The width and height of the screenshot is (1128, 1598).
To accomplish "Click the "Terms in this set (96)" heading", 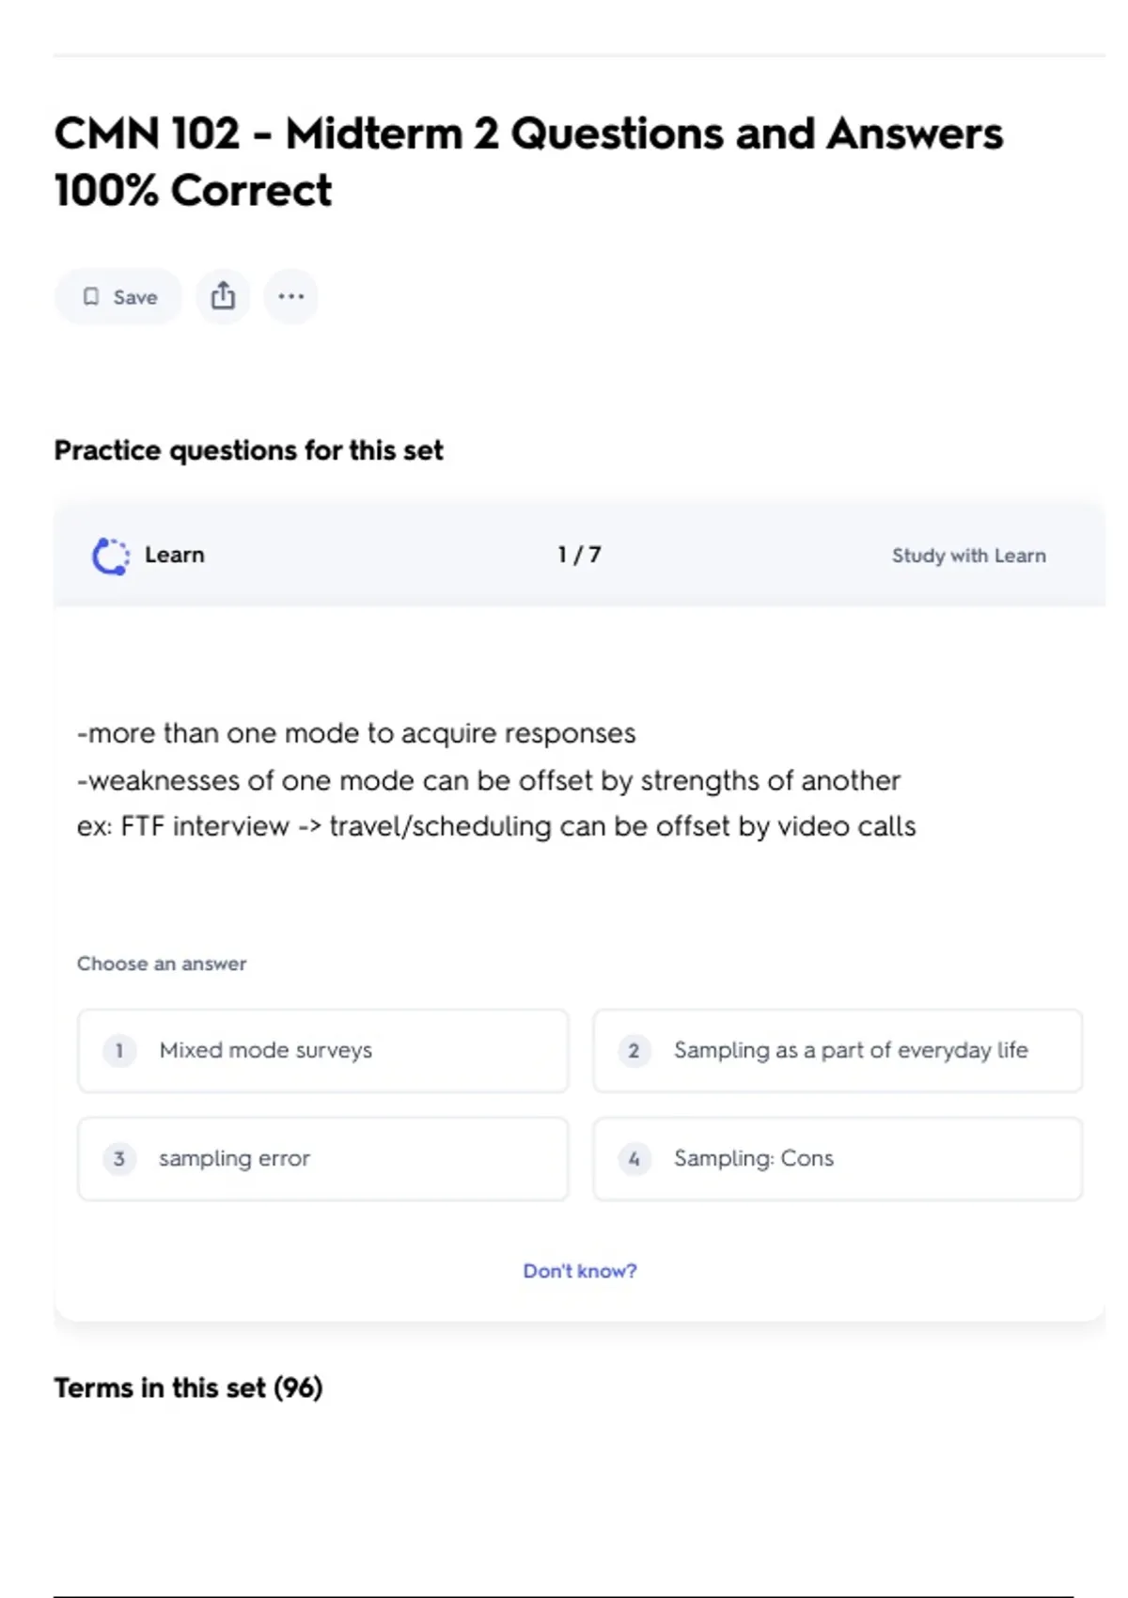I will pos(188,1387).
